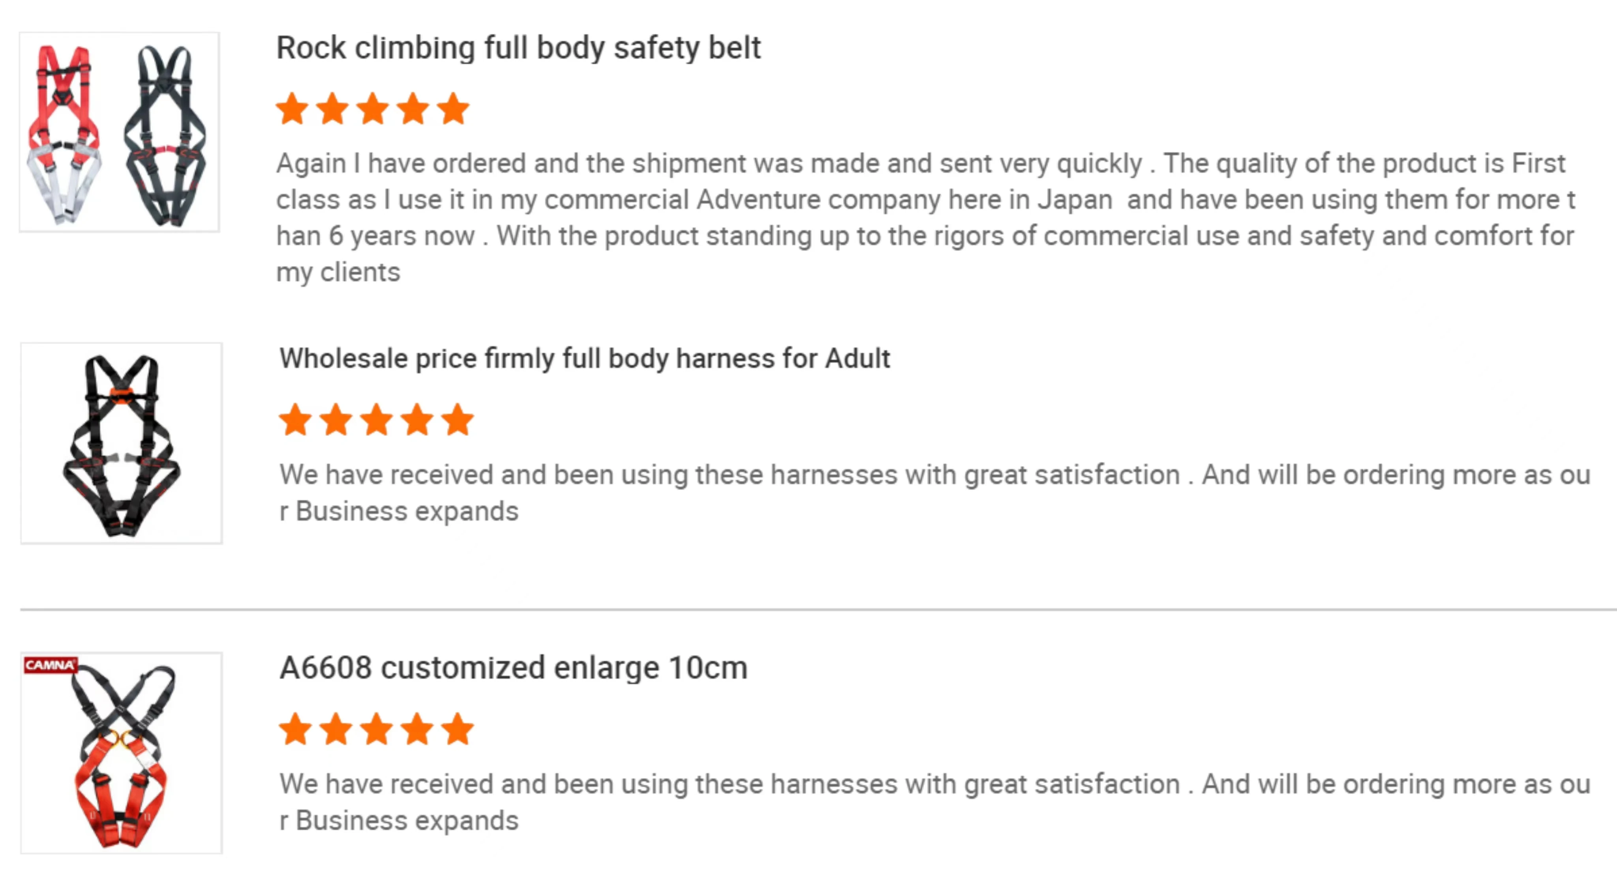
Task: Select the fifth star of the Rock climbing belt rating
Action: tap(453, 109)
